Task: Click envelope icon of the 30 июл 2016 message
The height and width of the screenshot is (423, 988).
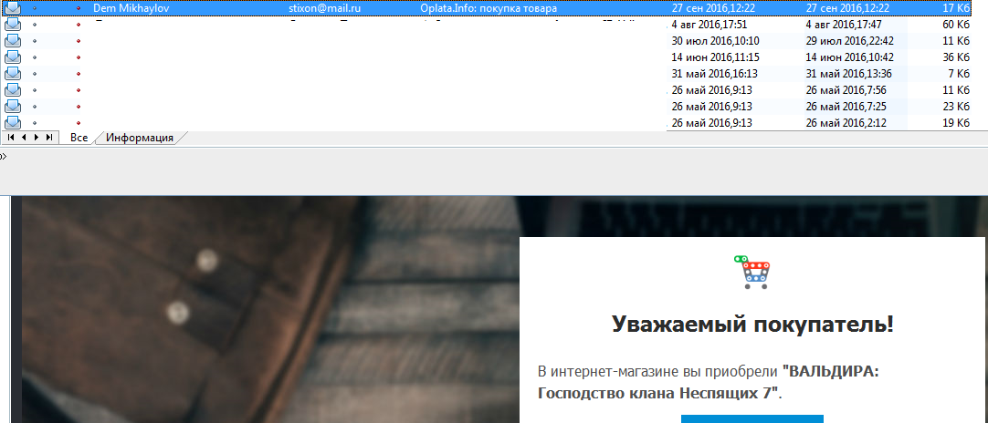Action: [x=13, y=41]
